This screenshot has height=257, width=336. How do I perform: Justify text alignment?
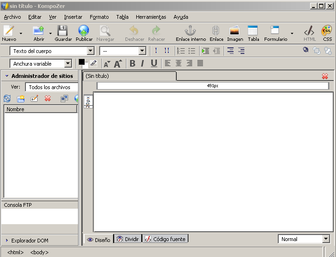tap(200, 63)
